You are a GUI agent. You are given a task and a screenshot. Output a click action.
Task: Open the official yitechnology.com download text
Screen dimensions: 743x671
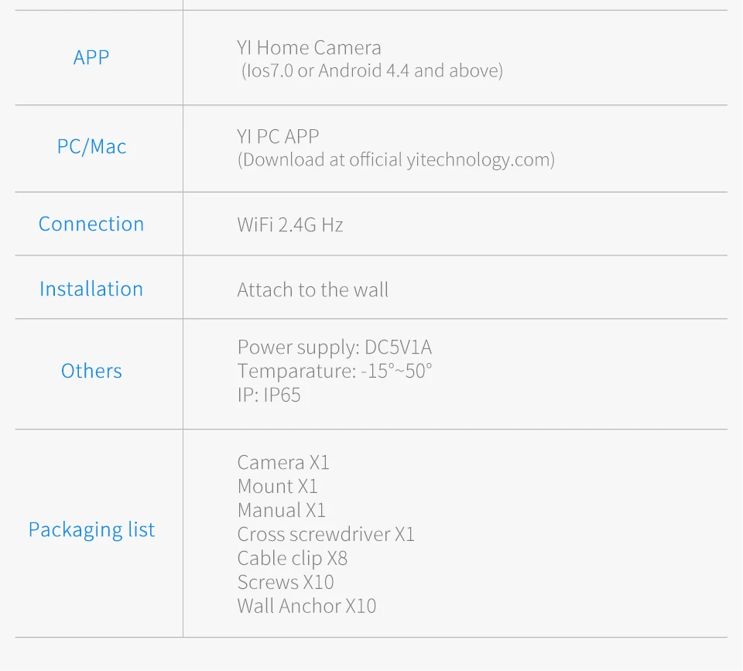(x=395, y=160)
